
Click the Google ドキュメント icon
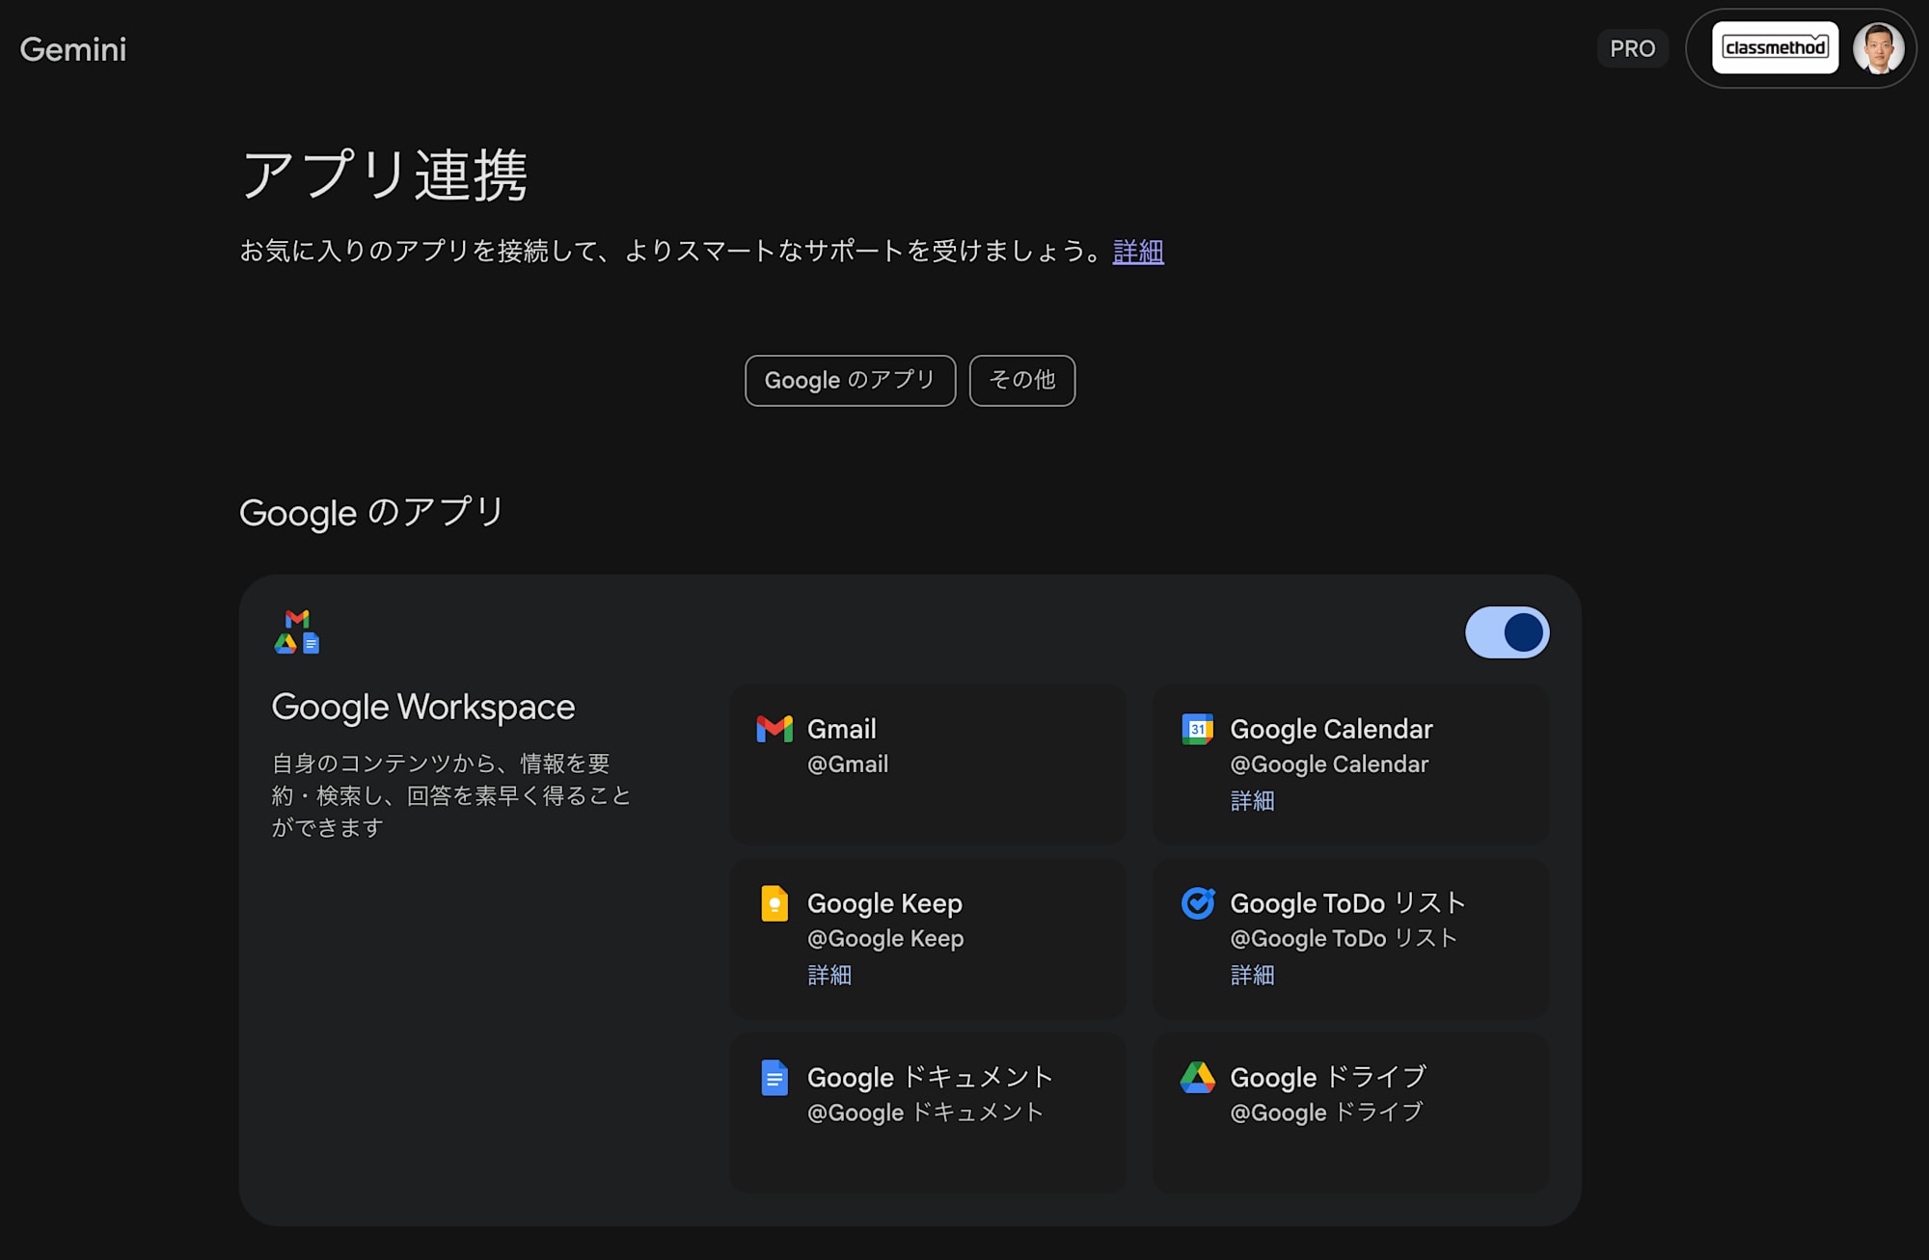(776, 1078)
